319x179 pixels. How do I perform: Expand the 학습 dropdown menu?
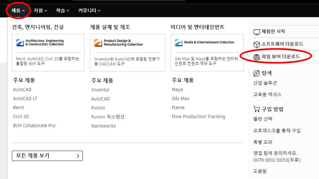[x=63, y=11]
